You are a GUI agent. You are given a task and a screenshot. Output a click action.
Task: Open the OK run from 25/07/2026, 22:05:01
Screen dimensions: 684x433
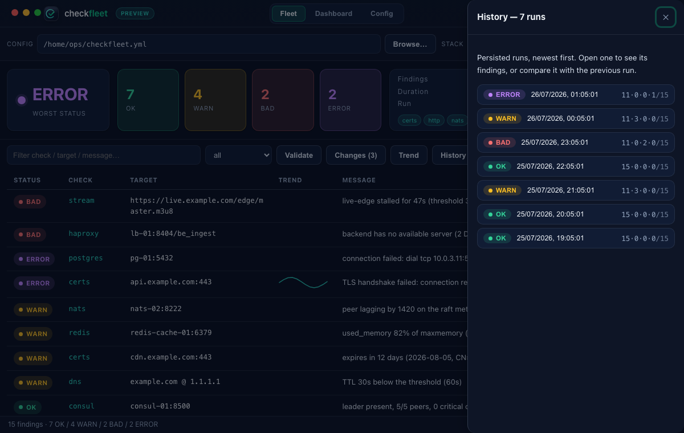[576, 166]
